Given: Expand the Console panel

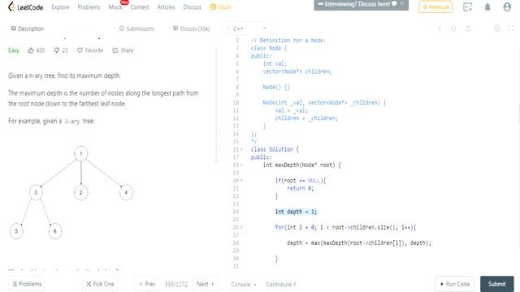Looking at the screenshot, I should (244, 285).
